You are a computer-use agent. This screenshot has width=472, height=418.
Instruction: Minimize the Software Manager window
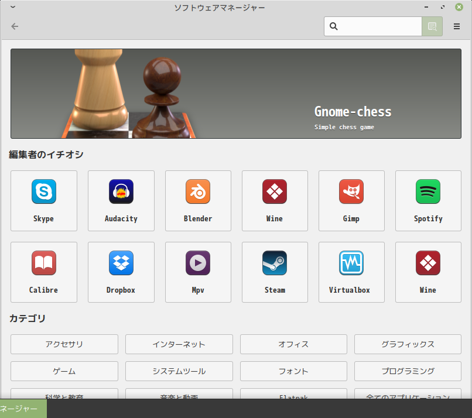pyautogui.click(x=426, y=7)
